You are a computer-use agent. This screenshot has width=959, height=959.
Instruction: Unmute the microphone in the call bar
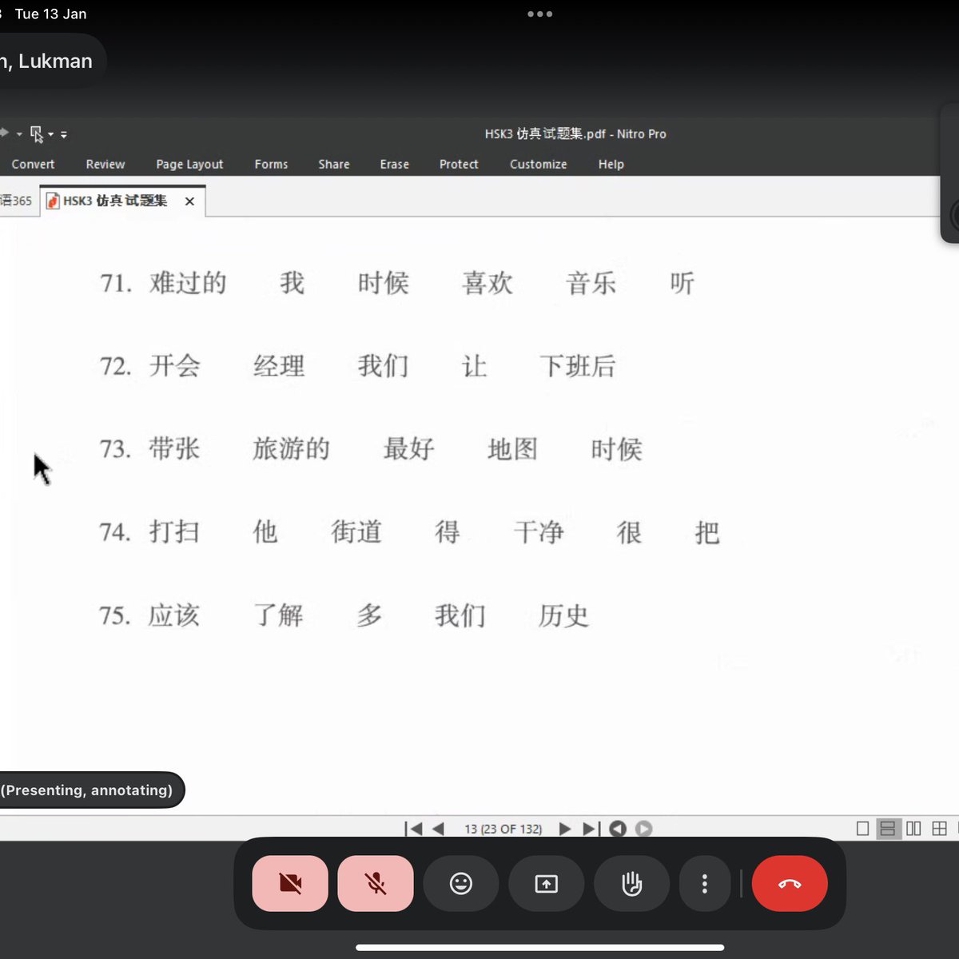[x=376, y=883]
